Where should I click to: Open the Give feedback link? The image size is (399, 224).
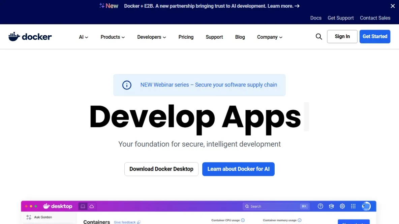click(x=125, y=222)
